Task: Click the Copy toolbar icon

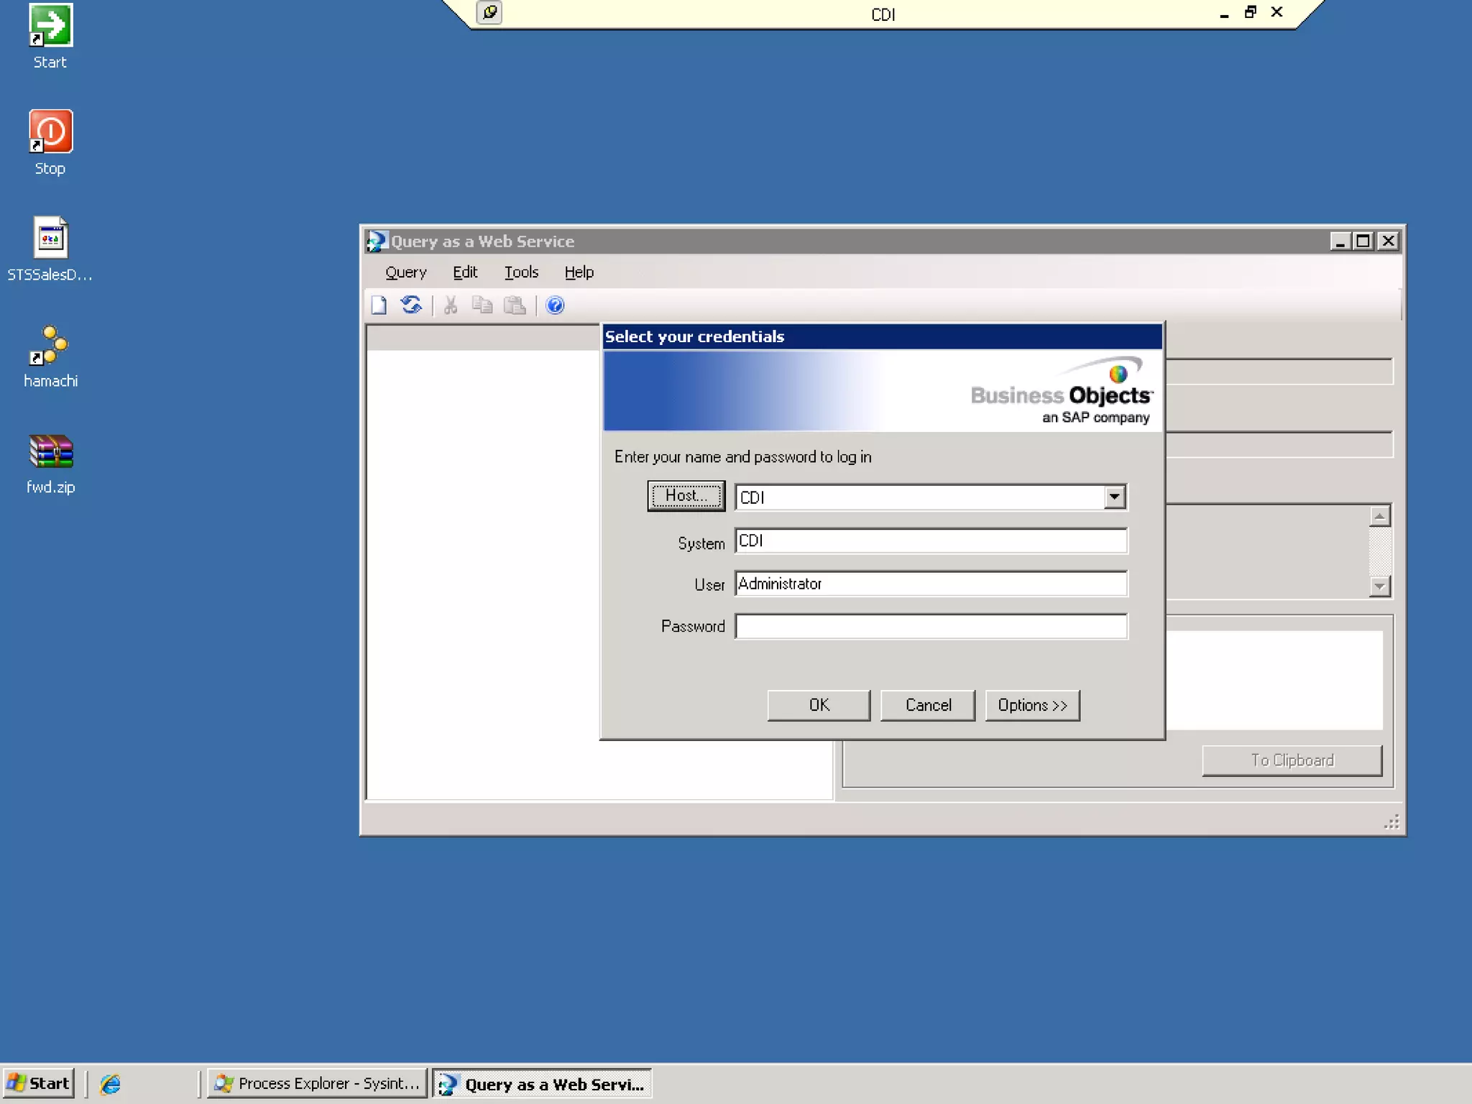Action: [x=482, y=305]
